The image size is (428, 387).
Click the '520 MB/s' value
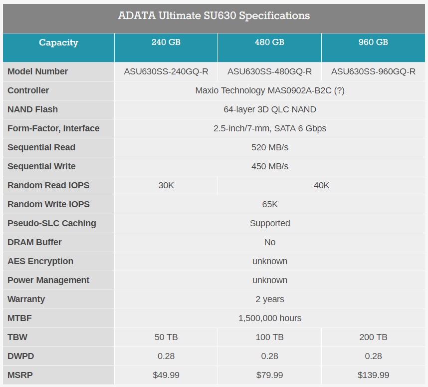pyautogui.click(x=270, y=147)
